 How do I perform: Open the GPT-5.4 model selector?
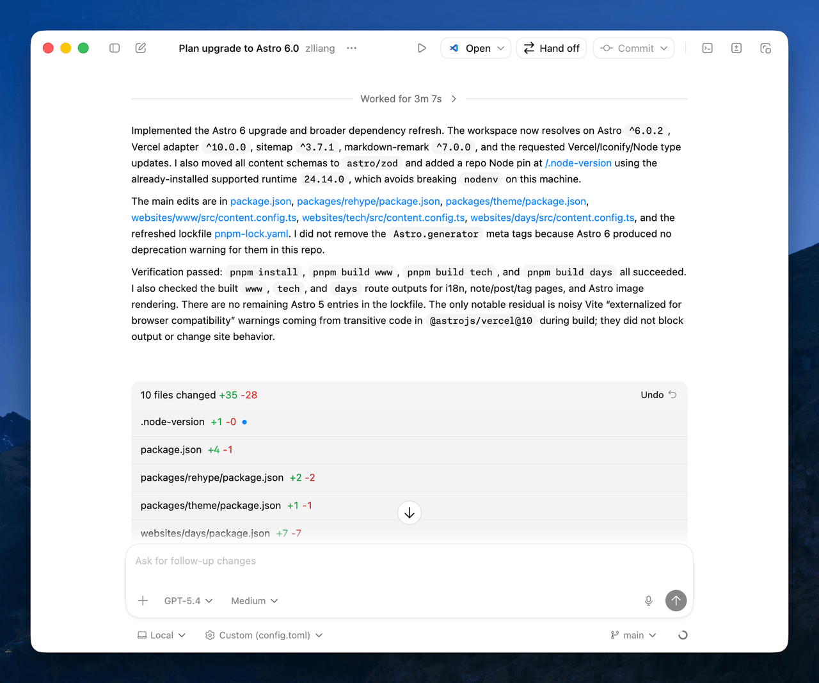coord(188,600)
